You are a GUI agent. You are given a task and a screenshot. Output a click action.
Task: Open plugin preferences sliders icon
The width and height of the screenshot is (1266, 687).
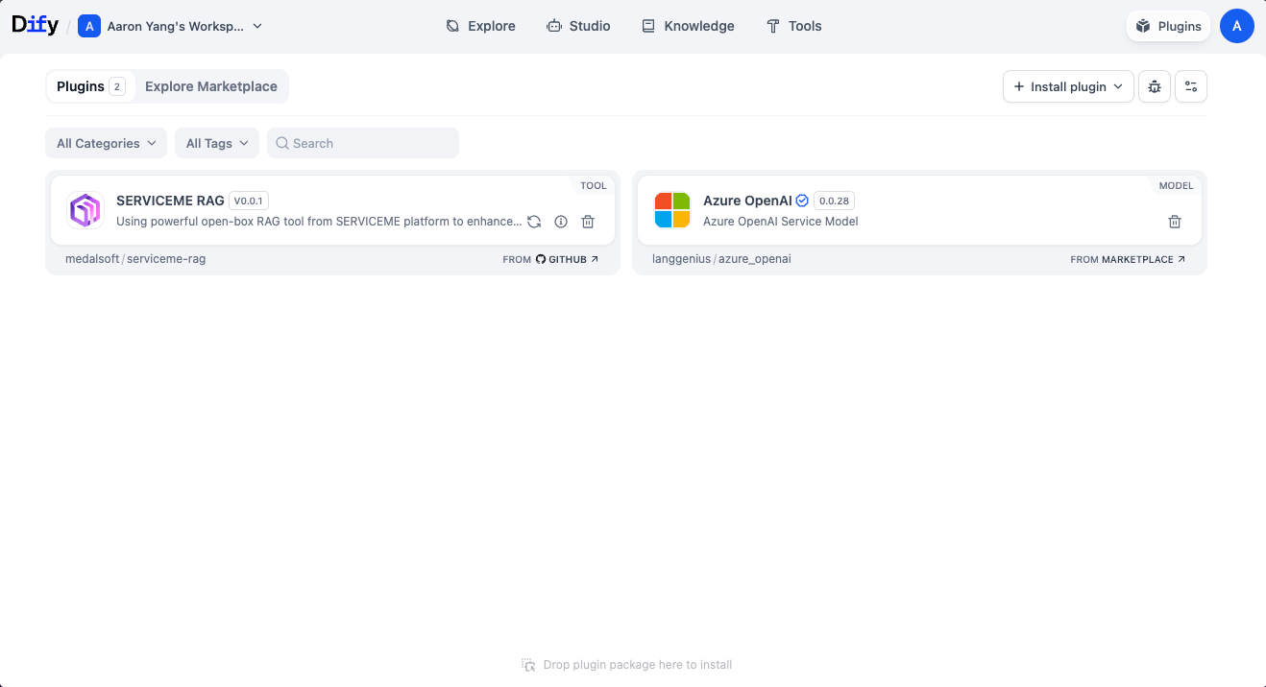(1191, 86)
